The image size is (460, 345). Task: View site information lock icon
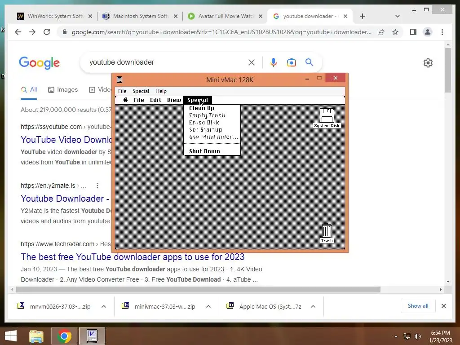point(65,32)
